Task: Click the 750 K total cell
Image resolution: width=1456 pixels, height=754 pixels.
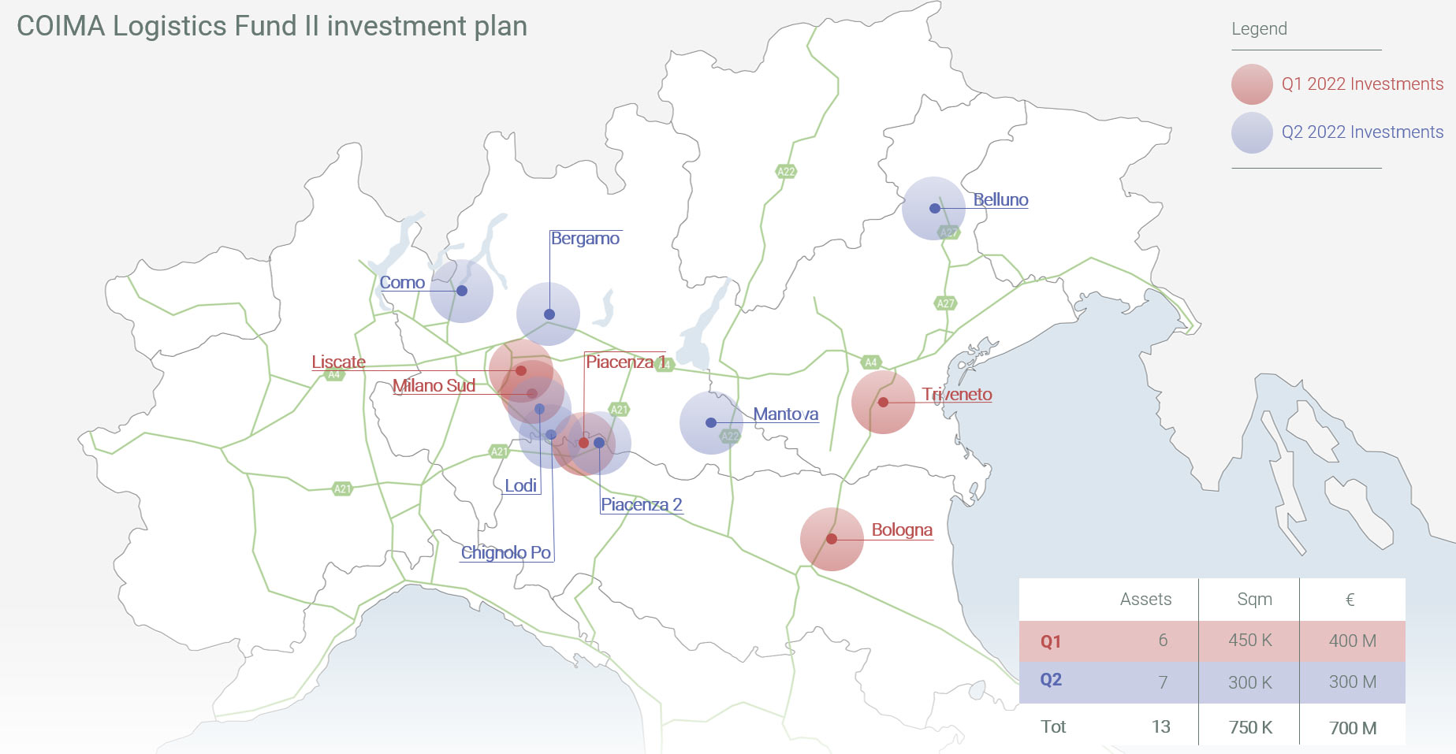Action: (1250, 727)
